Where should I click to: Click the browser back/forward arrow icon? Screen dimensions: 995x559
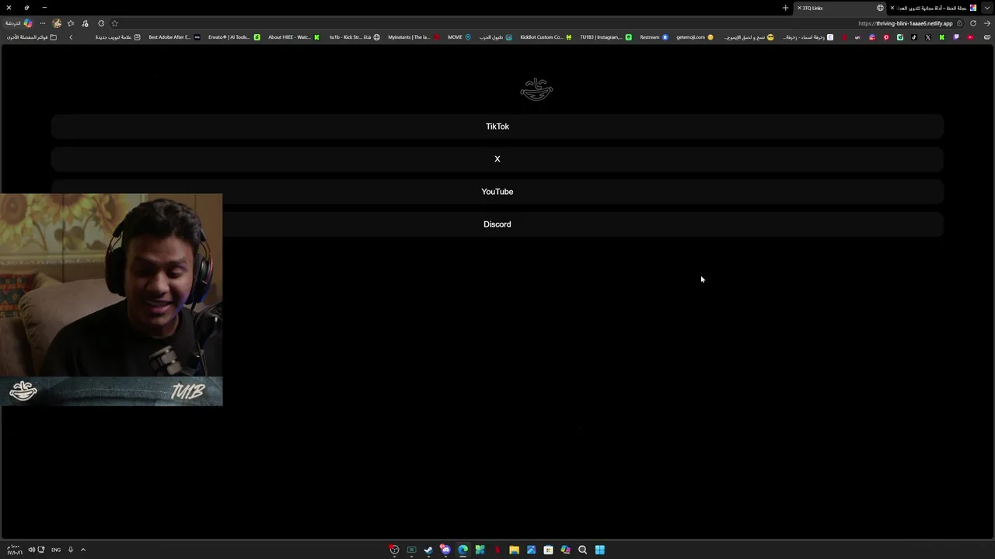point(987,23)
